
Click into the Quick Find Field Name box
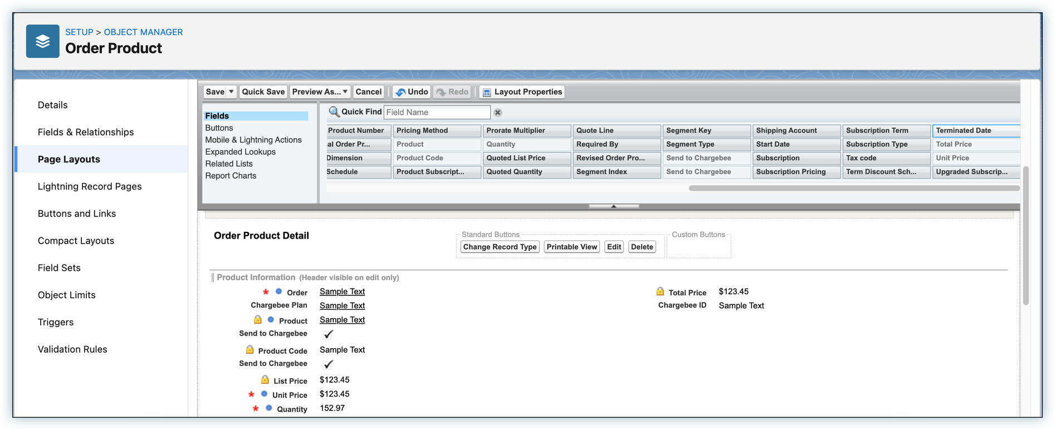click(x=437, y=112)
